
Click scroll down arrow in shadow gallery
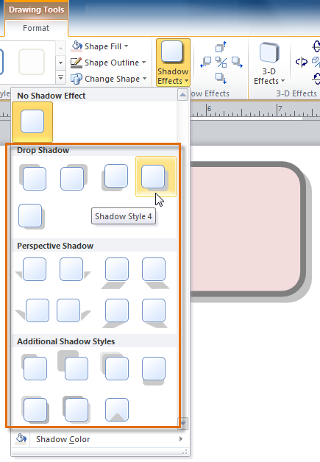pos(183,423)
